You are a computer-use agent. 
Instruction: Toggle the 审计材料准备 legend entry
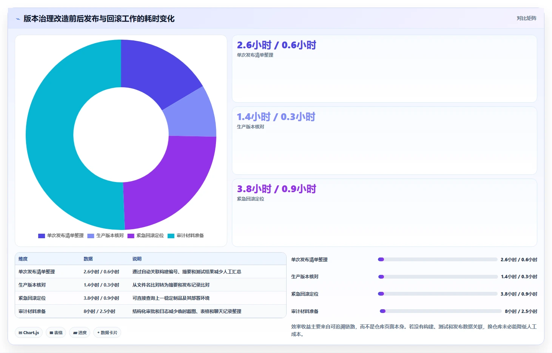(186, 236)
